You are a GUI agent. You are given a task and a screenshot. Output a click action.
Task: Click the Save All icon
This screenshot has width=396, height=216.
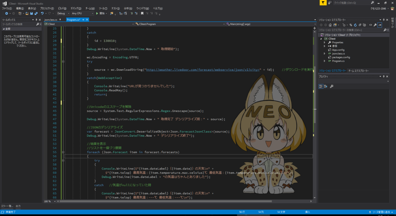[x=36, y=14]
